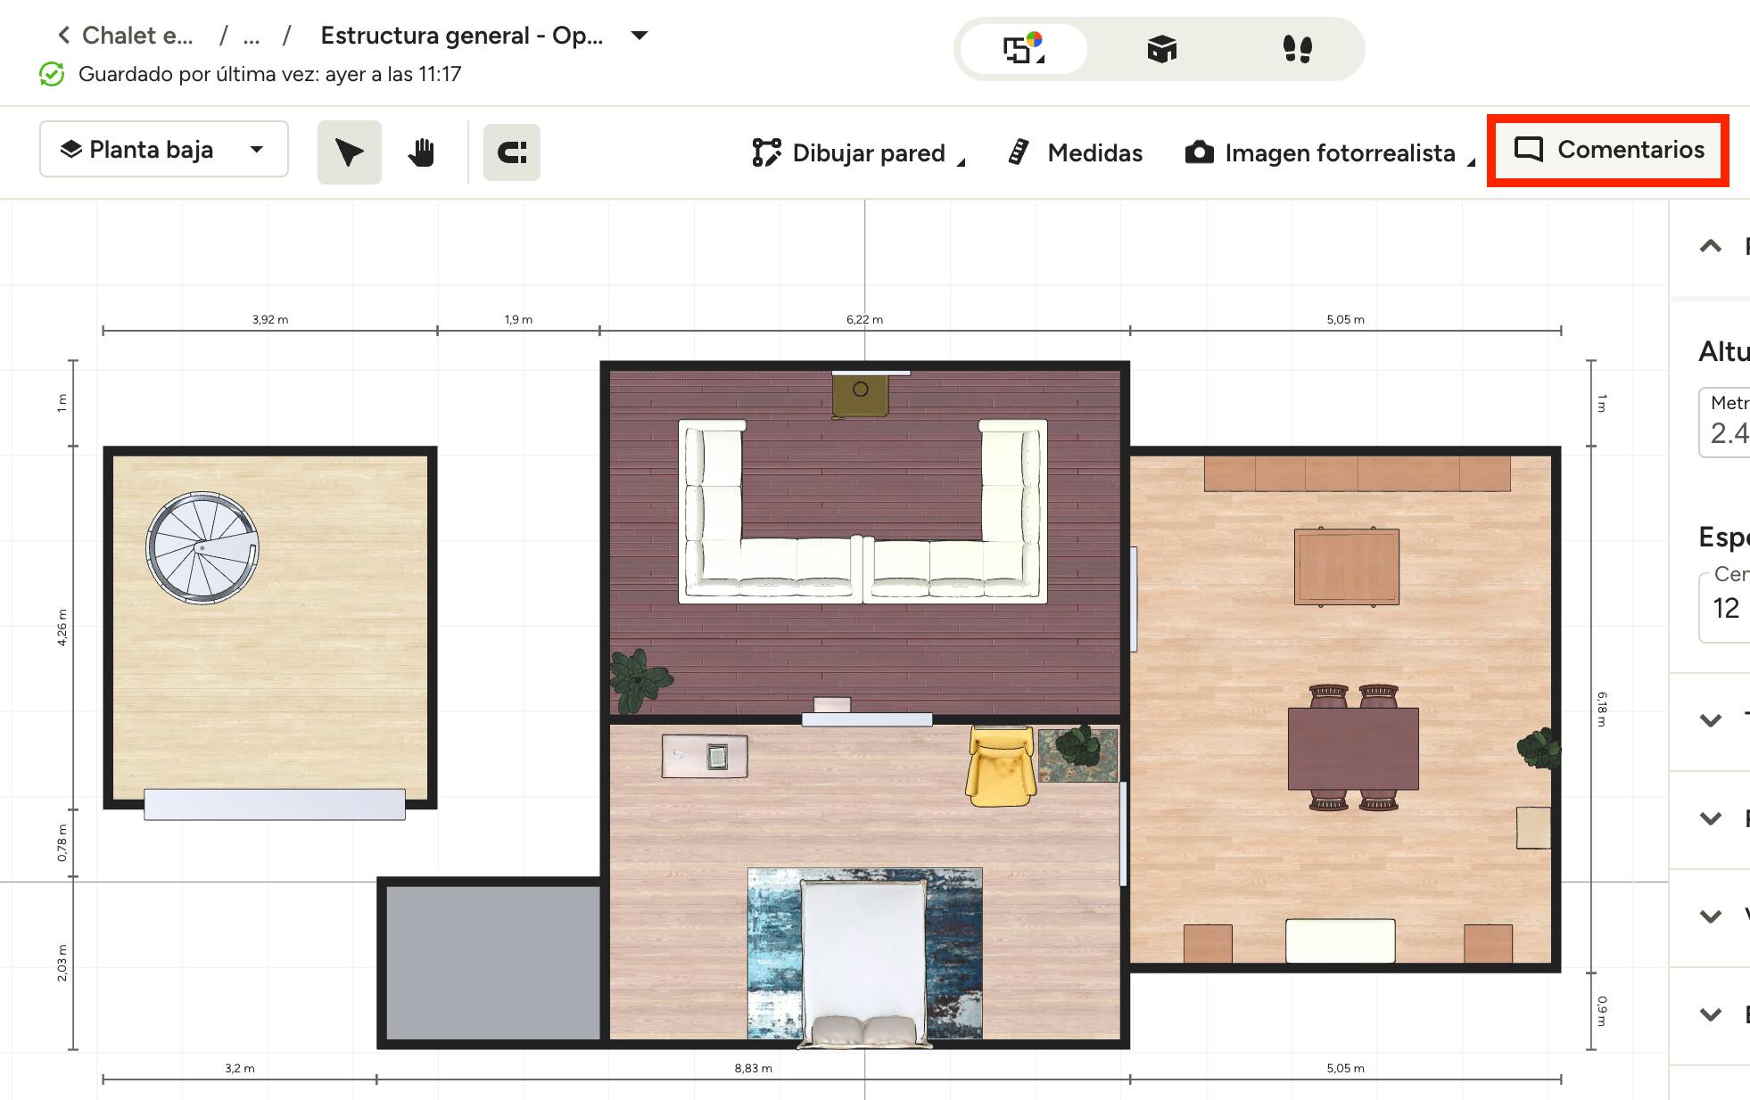Click Imagen fotorrealista camera button
Image resolution: width=1750 pixels, height=1100 pixels.
coord(1327,152)
